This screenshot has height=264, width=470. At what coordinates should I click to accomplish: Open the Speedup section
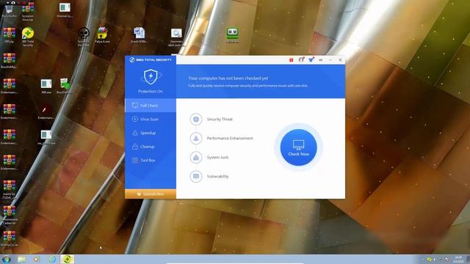coord(150,133)
